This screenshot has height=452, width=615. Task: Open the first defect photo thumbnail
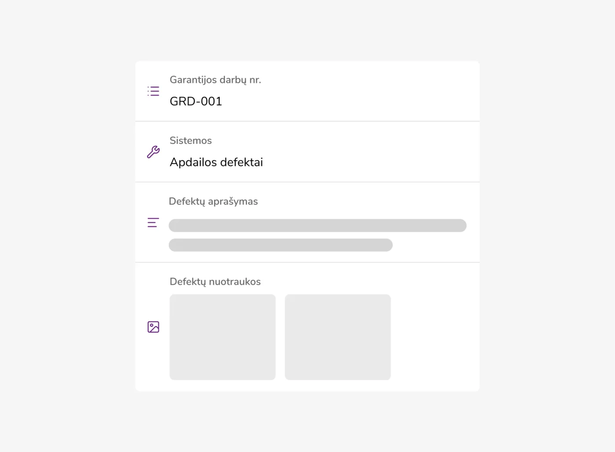[x=223, y=337]
